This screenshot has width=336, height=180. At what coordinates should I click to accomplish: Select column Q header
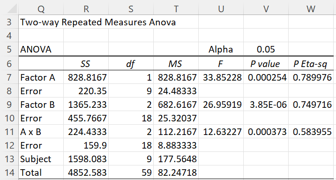point(41,9)
